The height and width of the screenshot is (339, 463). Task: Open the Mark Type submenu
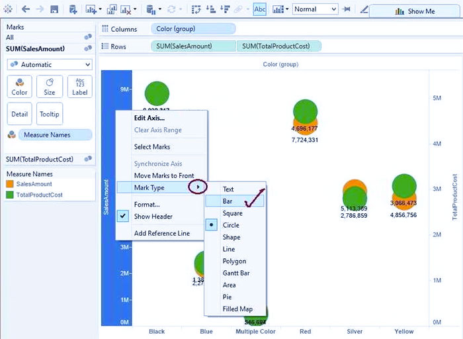click(x=161, y=187)
